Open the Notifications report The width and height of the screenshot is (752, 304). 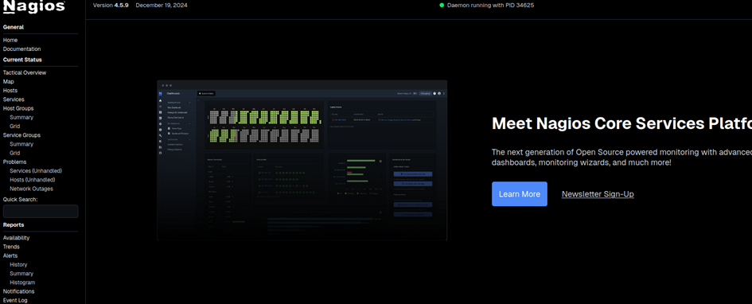point(19,291)
